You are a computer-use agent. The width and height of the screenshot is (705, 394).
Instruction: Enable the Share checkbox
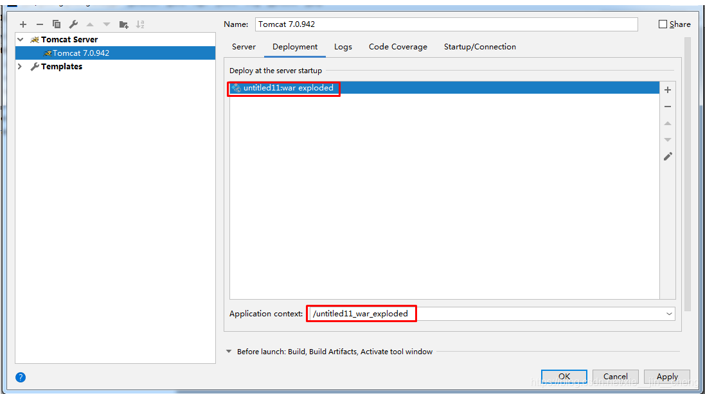pos(663,24)
